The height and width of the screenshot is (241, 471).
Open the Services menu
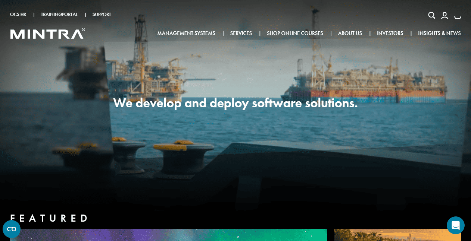point(241,33)
